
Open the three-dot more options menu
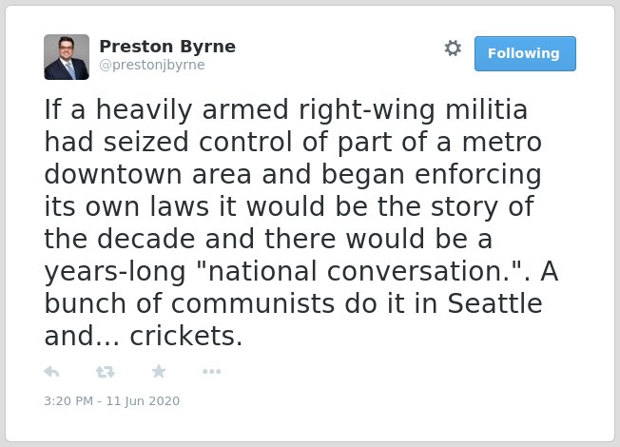(211, 372)
